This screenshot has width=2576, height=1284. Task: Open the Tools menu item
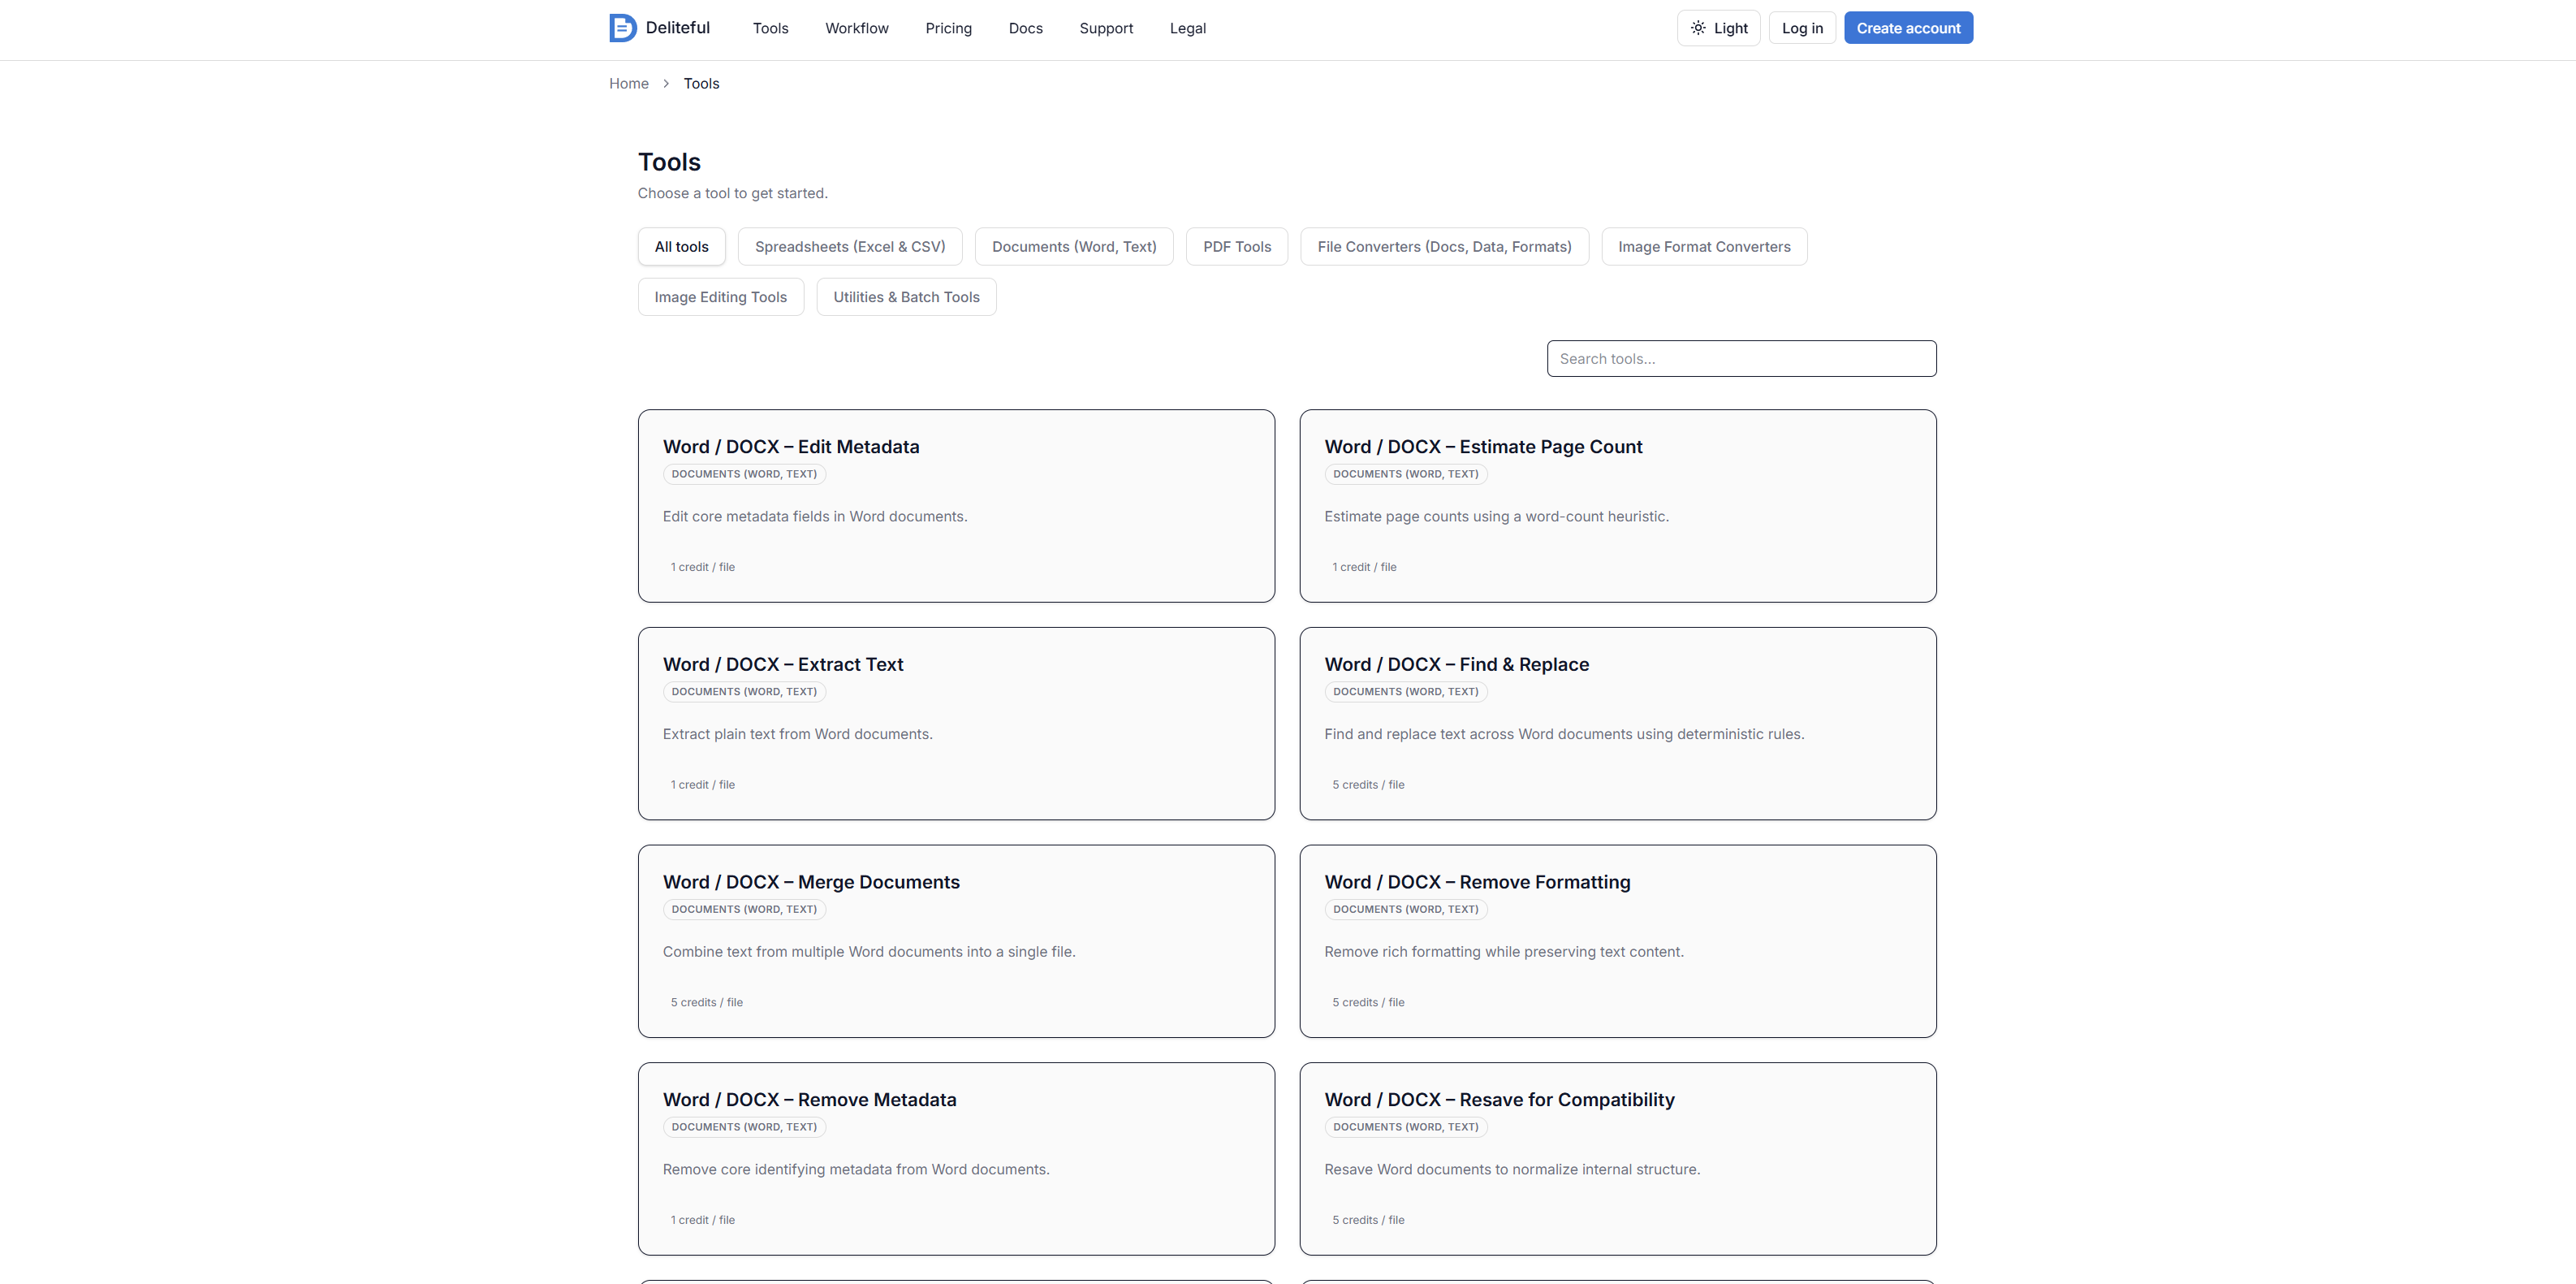(x=770, y=28)
